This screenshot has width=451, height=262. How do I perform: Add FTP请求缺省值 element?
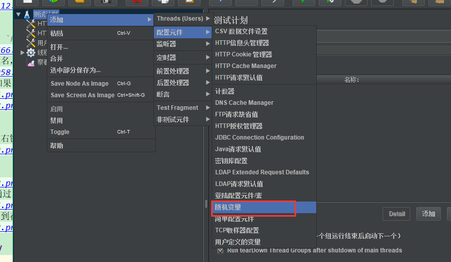pyautogui.click(x=264, y=114)
